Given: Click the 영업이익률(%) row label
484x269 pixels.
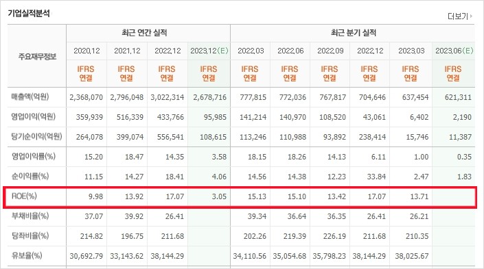Looking at the screenshot, I should (34, 156).
